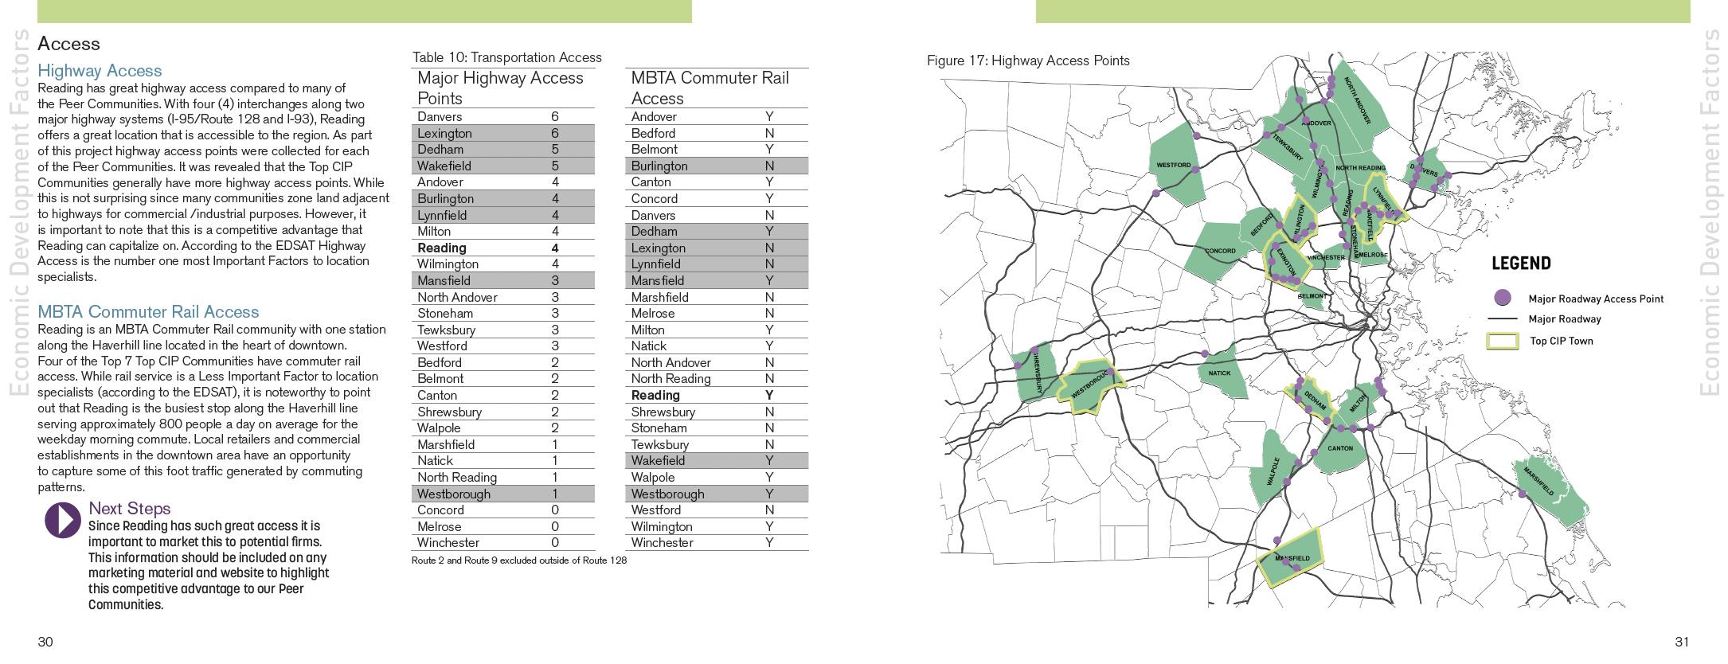Click the bold value 4 in Reading's highway row
1728x664 pixels.
pyautogui.click(x=555, y=248)
